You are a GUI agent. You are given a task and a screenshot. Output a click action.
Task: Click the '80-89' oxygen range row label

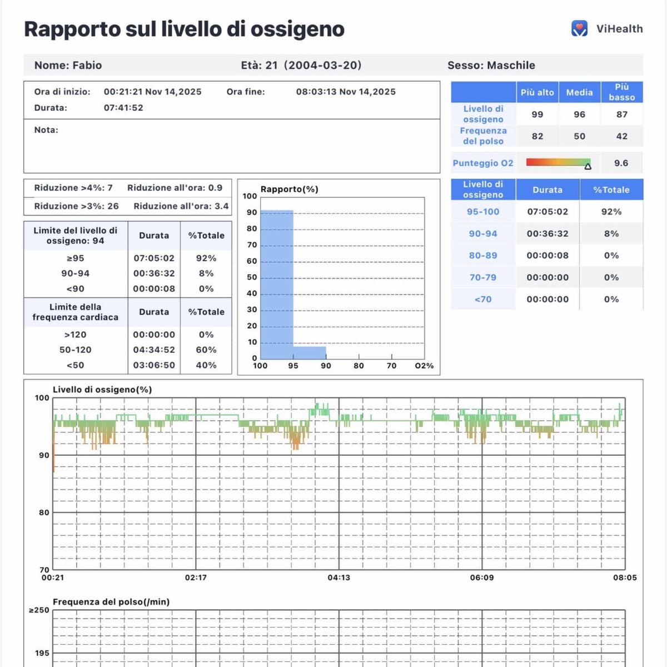483,256
